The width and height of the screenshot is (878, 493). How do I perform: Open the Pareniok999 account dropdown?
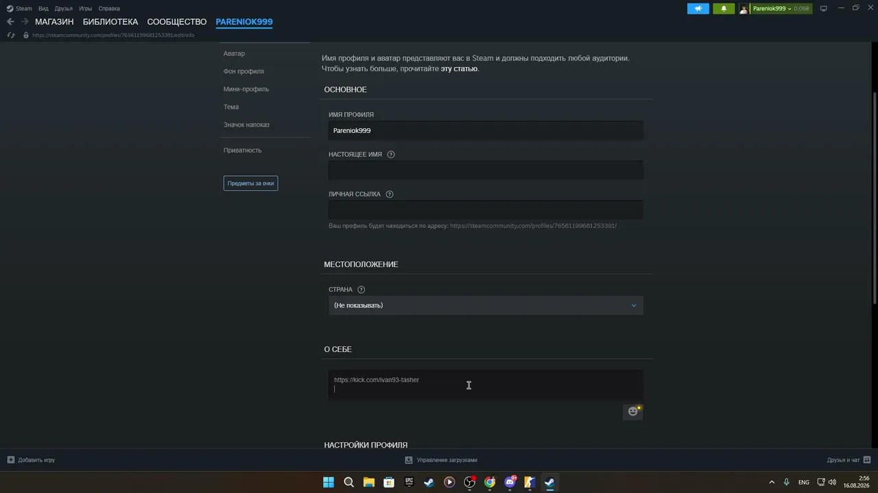click(x=772, y=9)
